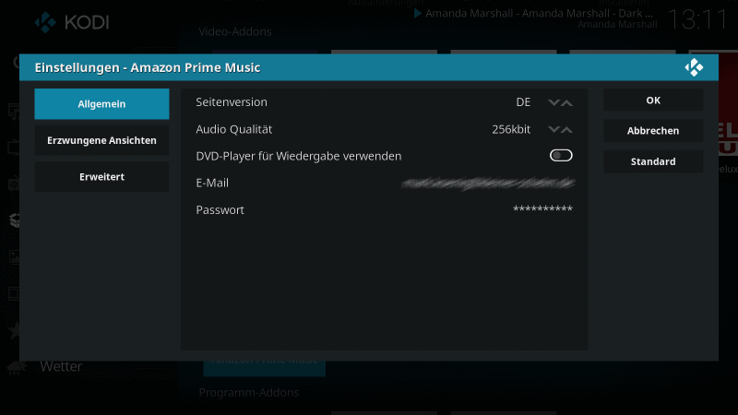This screenshot has height=415, width=738.
Task: Raise Audio Qualität using up chevron
Action: (567, 129)
